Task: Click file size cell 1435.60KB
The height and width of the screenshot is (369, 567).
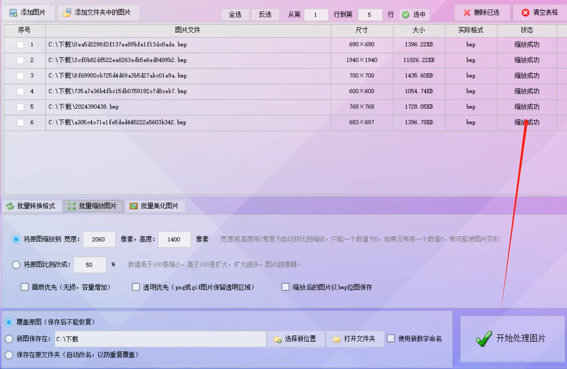Action: click(x=419, y=76)
